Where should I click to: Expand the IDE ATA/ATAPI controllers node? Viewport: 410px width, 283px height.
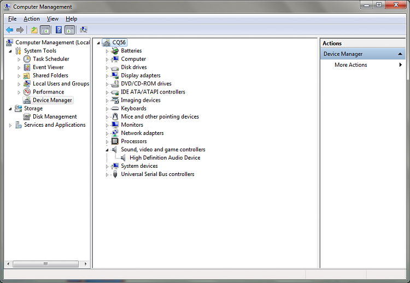point(107,92)
